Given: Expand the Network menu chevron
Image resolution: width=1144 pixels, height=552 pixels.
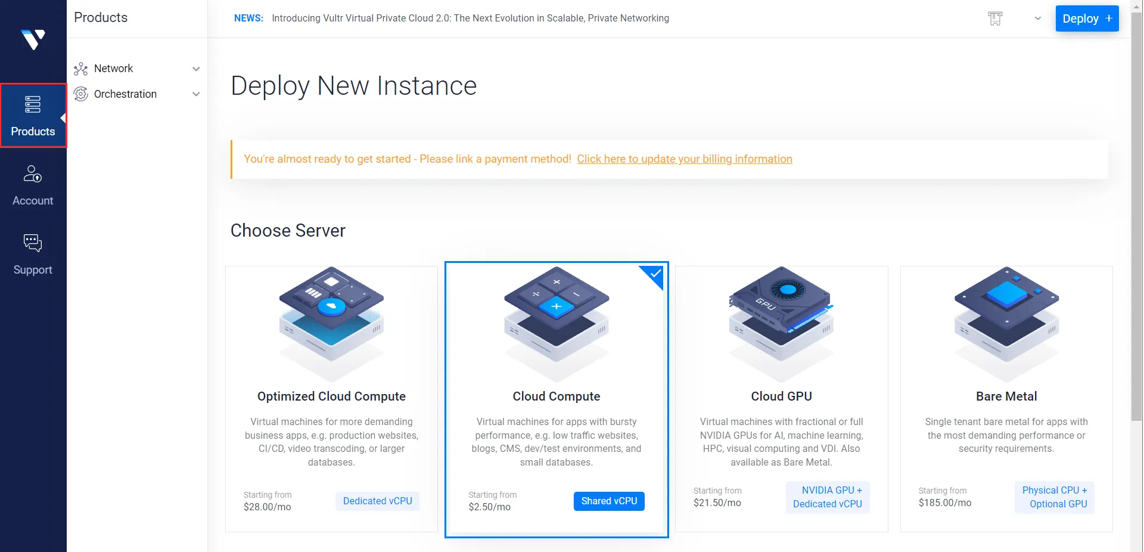Looking at the screenshot, I should (x=196, y=69).
